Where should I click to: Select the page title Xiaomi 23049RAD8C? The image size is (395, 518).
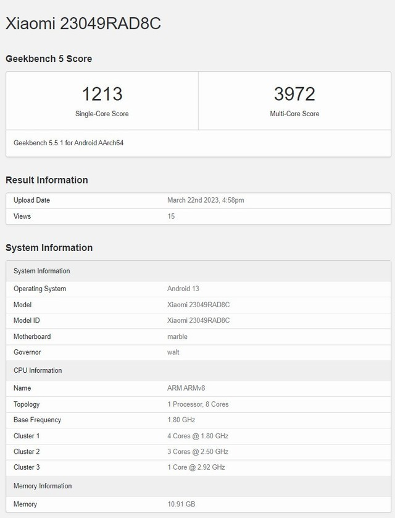pyautogui.click(x=83, y=23)
